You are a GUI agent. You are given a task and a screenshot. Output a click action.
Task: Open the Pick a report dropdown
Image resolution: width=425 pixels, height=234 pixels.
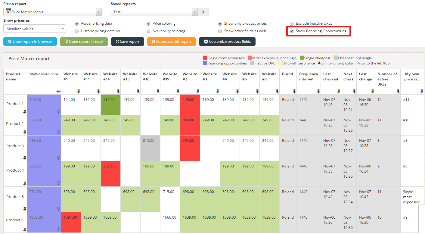[x=52, y=12]
